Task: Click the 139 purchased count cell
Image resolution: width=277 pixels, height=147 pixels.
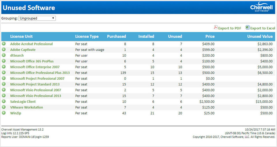Action: 123,73
